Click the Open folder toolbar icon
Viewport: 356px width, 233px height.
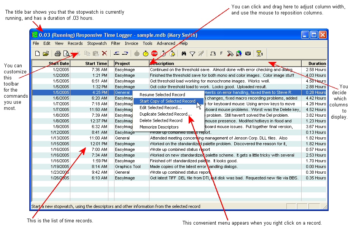(46, 54)
